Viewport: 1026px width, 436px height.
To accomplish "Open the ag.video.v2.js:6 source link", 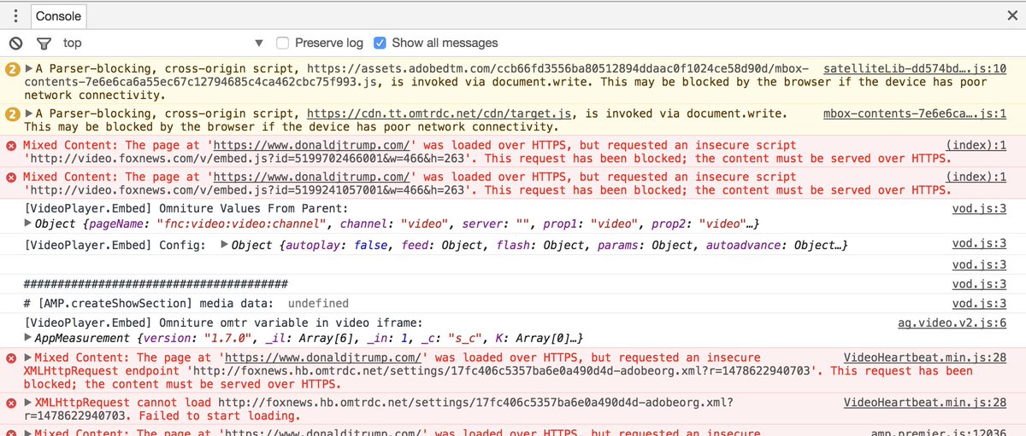I will pos(952,323).
